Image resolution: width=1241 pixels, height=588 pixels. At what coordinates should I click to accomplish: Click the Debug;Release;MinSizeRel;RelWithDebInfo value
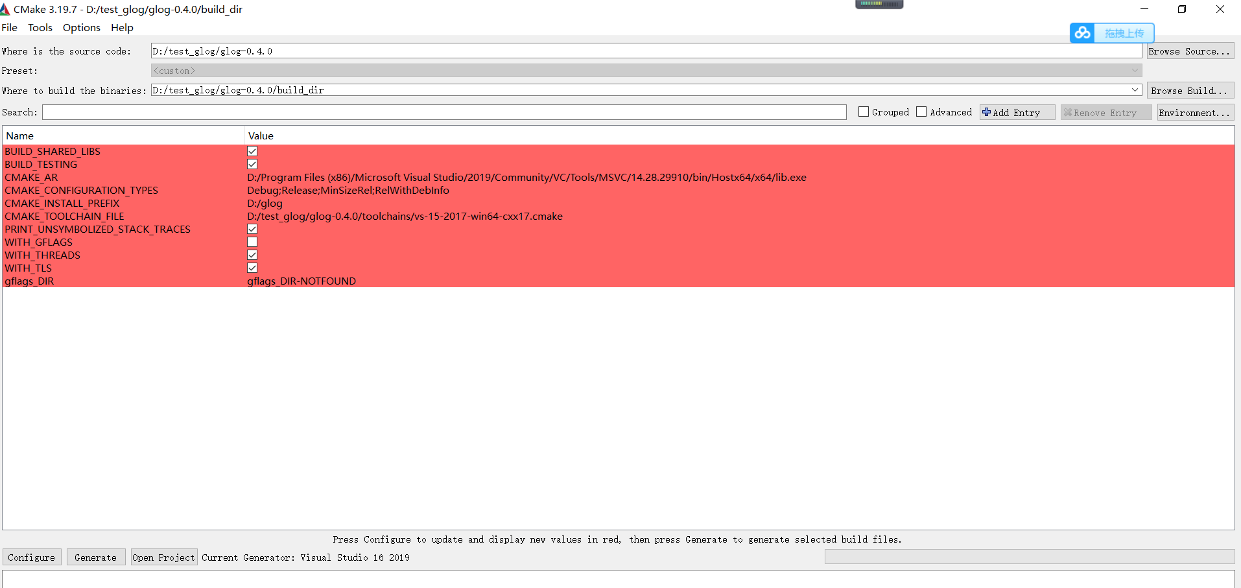pyautogui.click(x=348, y=190)
